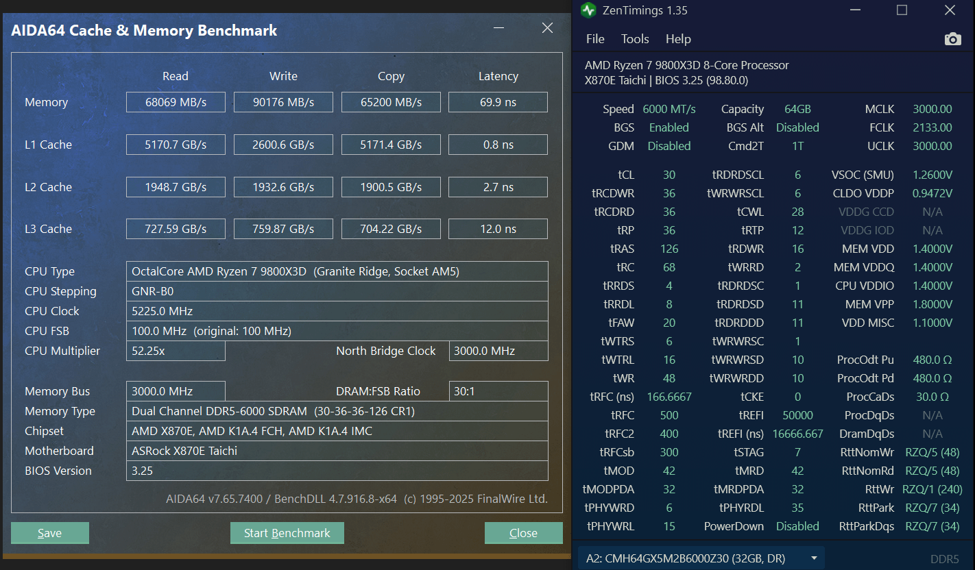Click the tREFI value 50000
975x570 pixels.
(x=797, y=415)
